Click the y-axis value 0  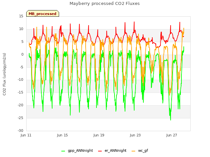[22, 55]
